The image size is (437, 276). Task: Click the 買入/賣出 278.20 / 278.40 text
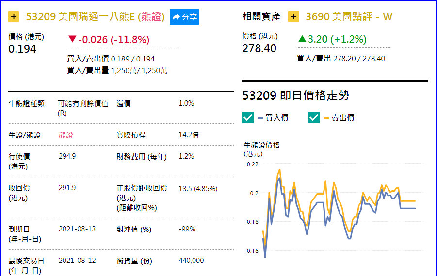coord(341,58)
